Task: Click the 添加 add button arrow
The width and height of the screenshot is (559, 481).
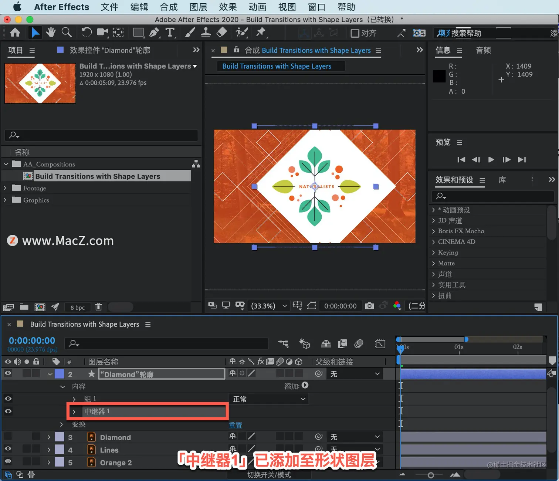Action: point(305,385)
